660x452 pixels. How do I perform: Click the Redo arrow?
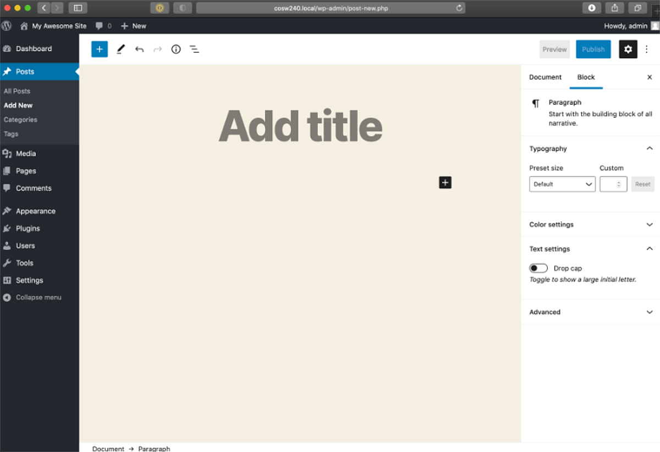[157, 49]
